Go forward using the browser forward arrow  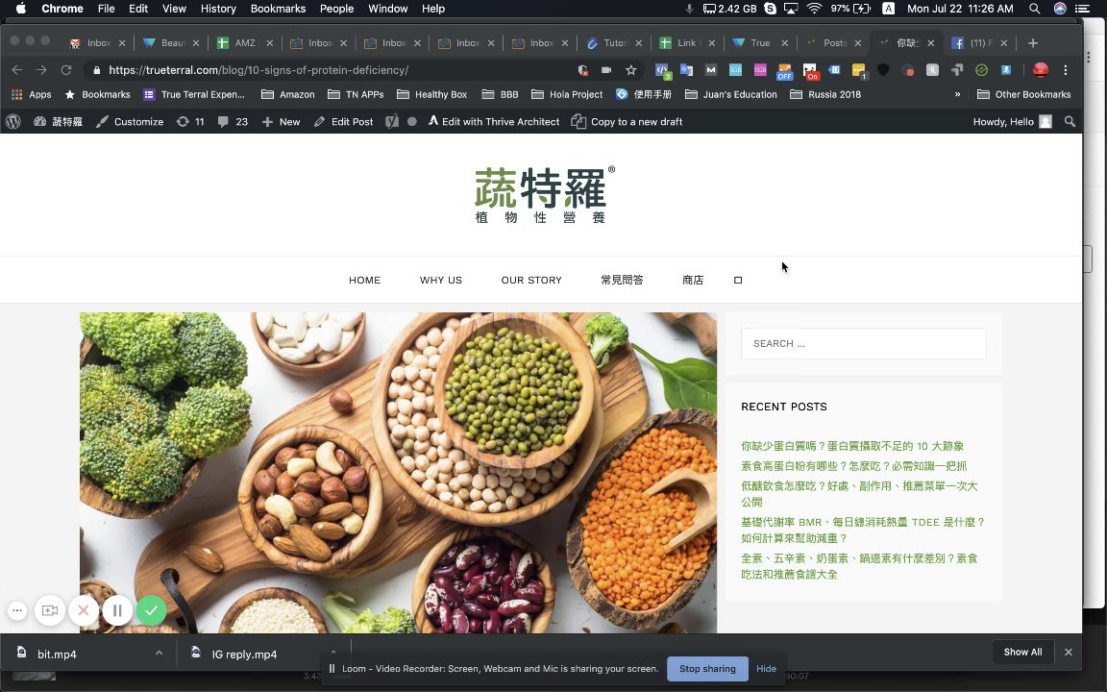click(x=41, y=70)
